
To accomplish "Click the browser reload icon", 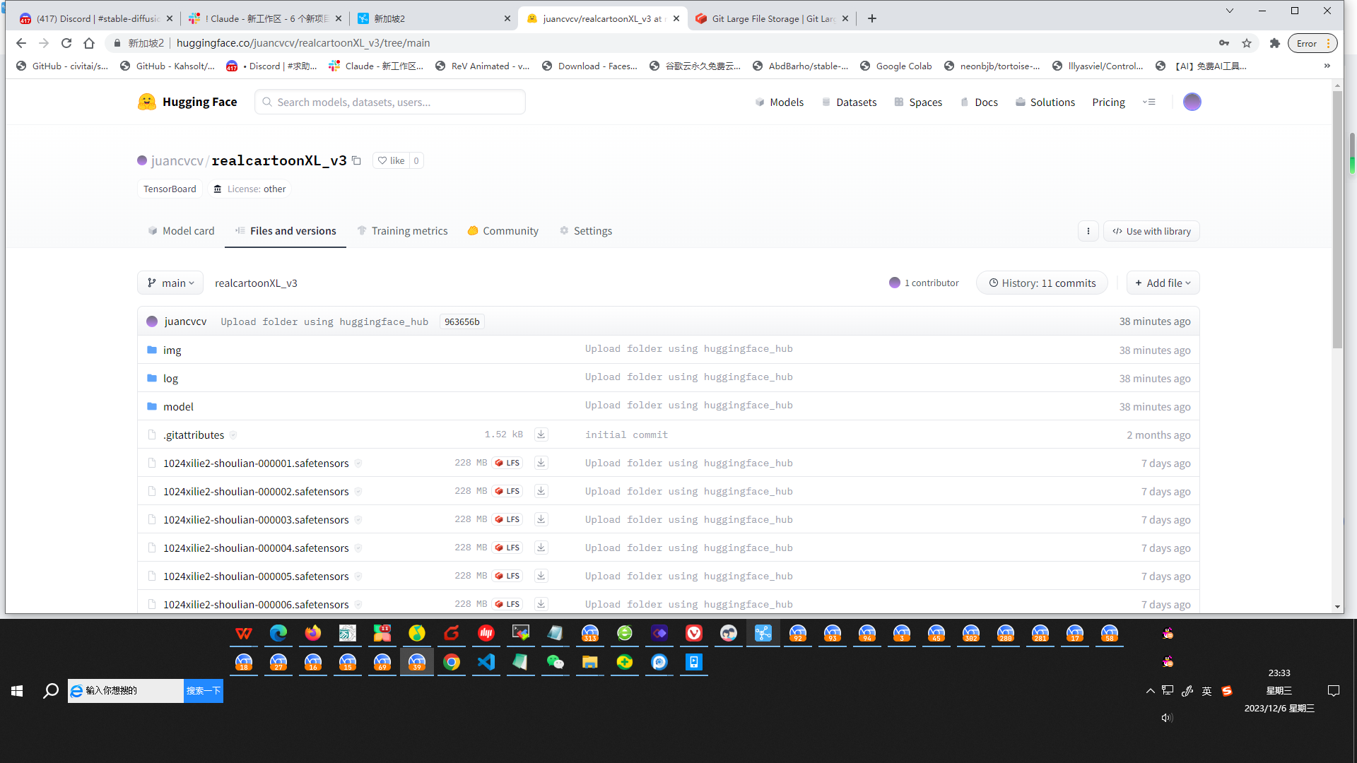I will pos(66,43).
